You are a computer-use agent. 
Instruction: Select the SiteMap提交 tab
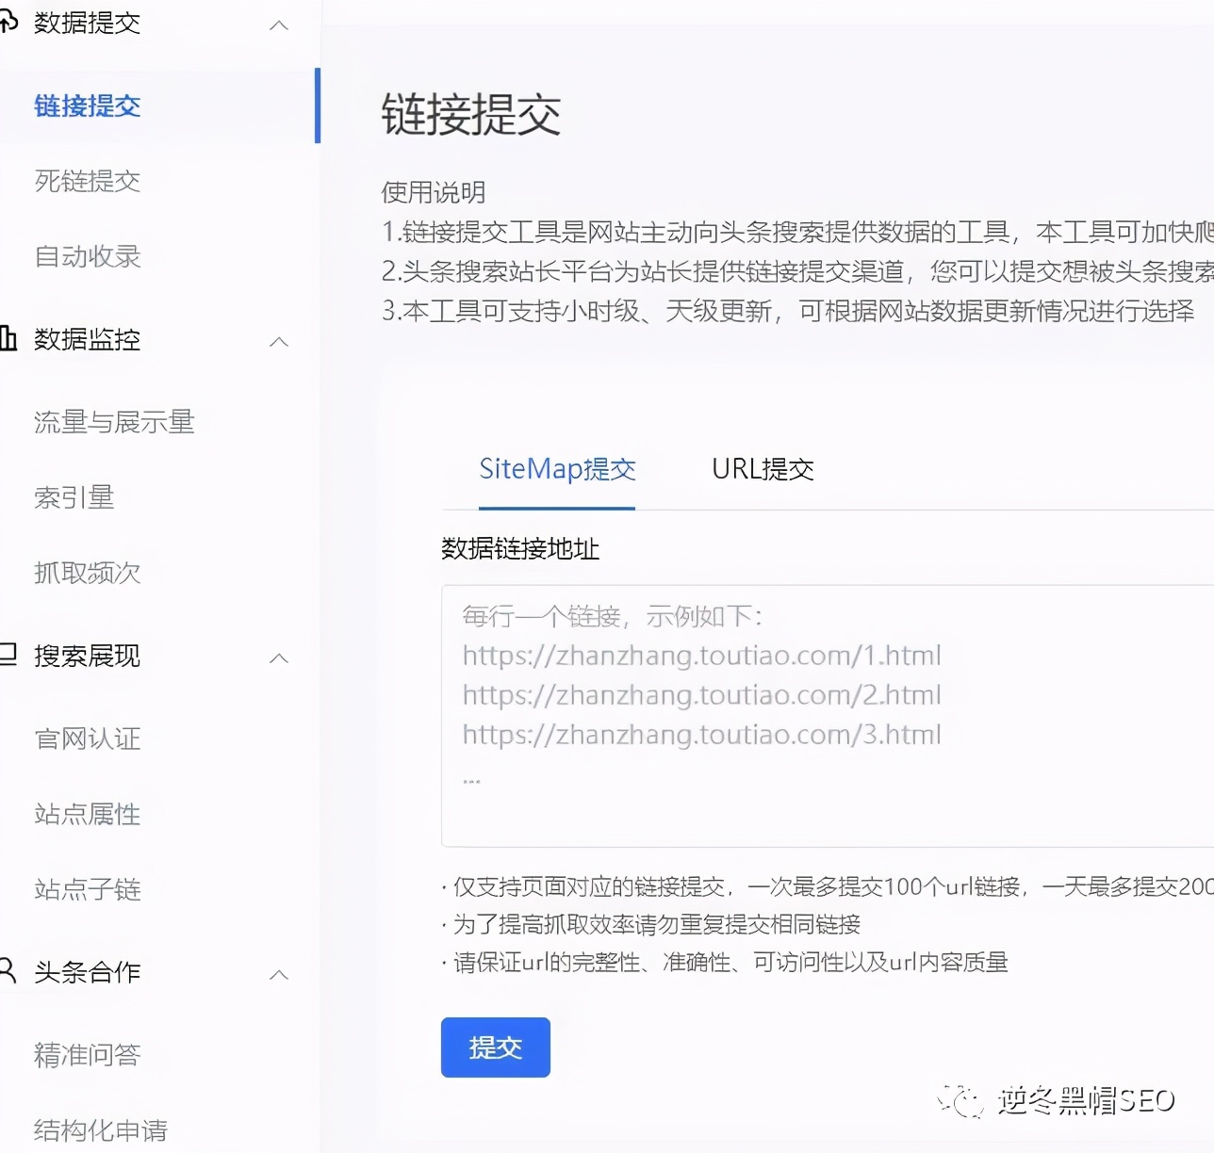pos(556,470)
